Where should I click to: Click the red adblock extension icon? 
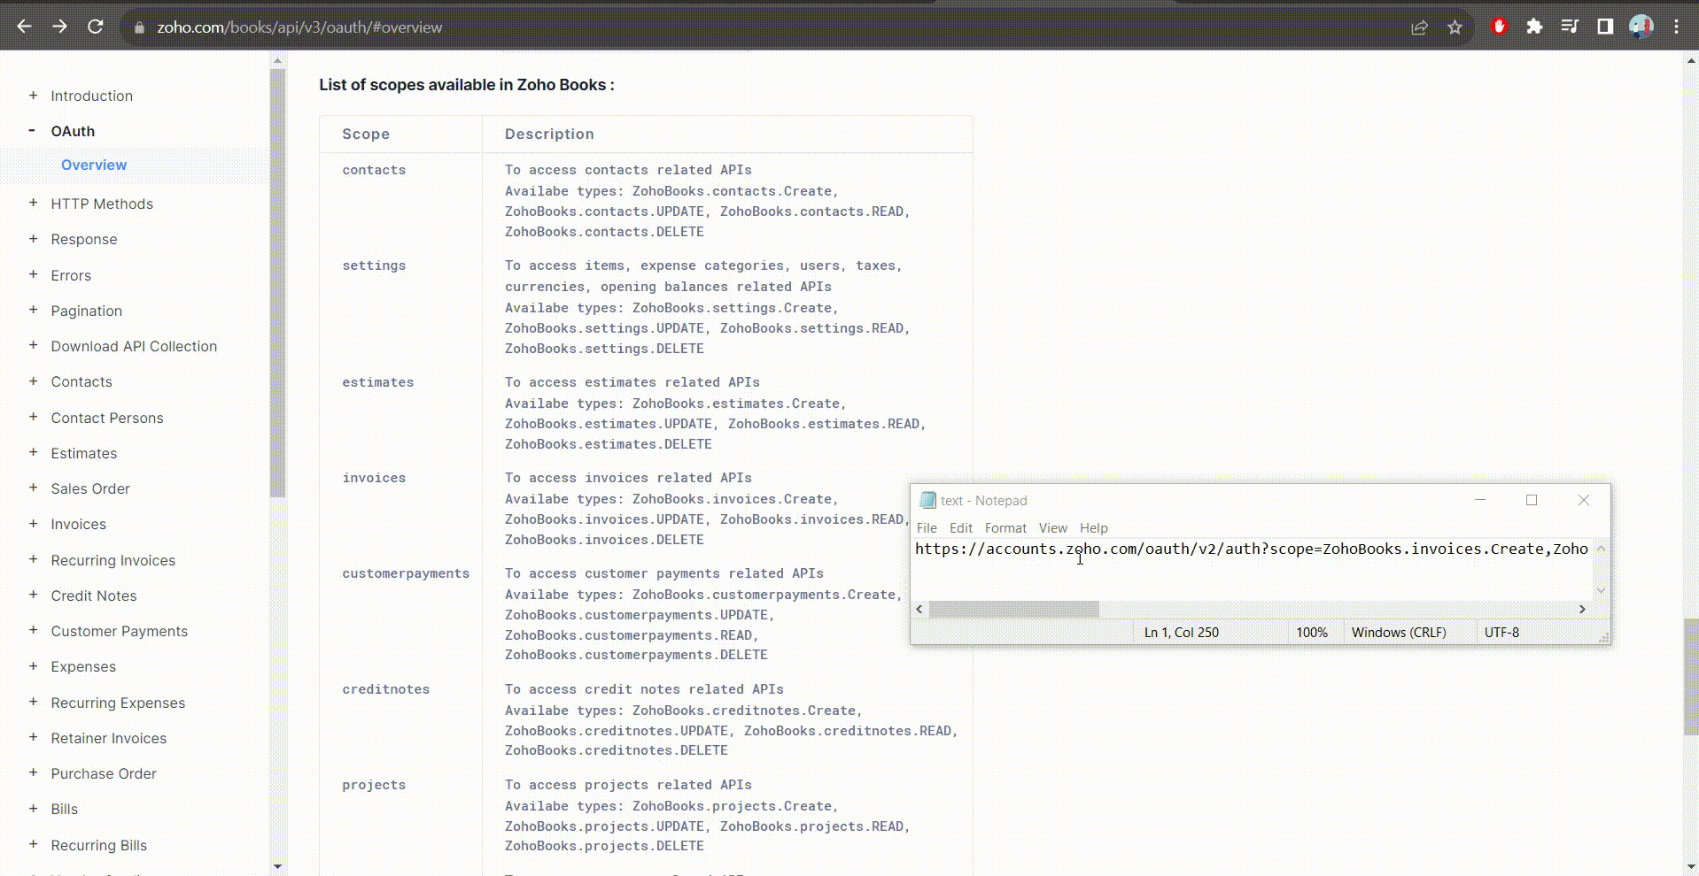(1499, 27)
